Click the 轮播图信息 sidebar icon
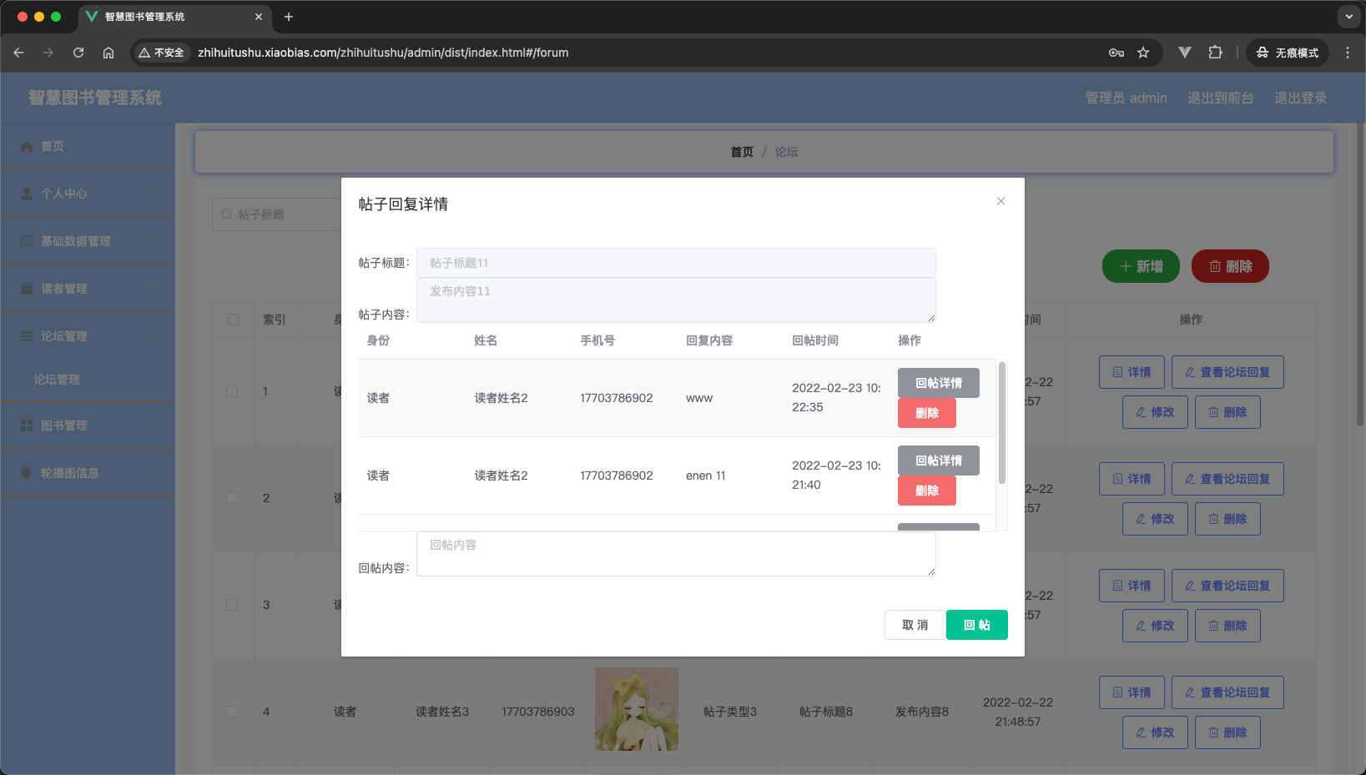The height and width of the screenshot is (775, 1366). point(27,473)
